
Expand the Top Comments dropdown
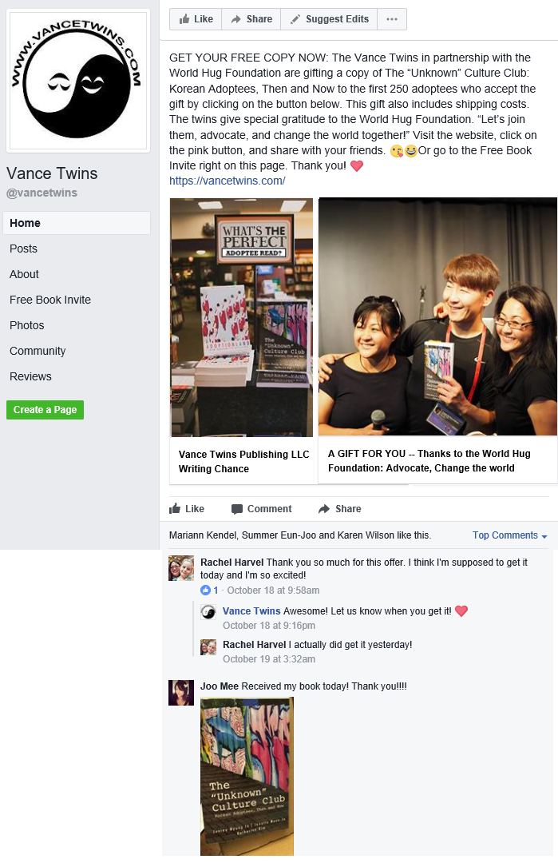tap(509, 535)
